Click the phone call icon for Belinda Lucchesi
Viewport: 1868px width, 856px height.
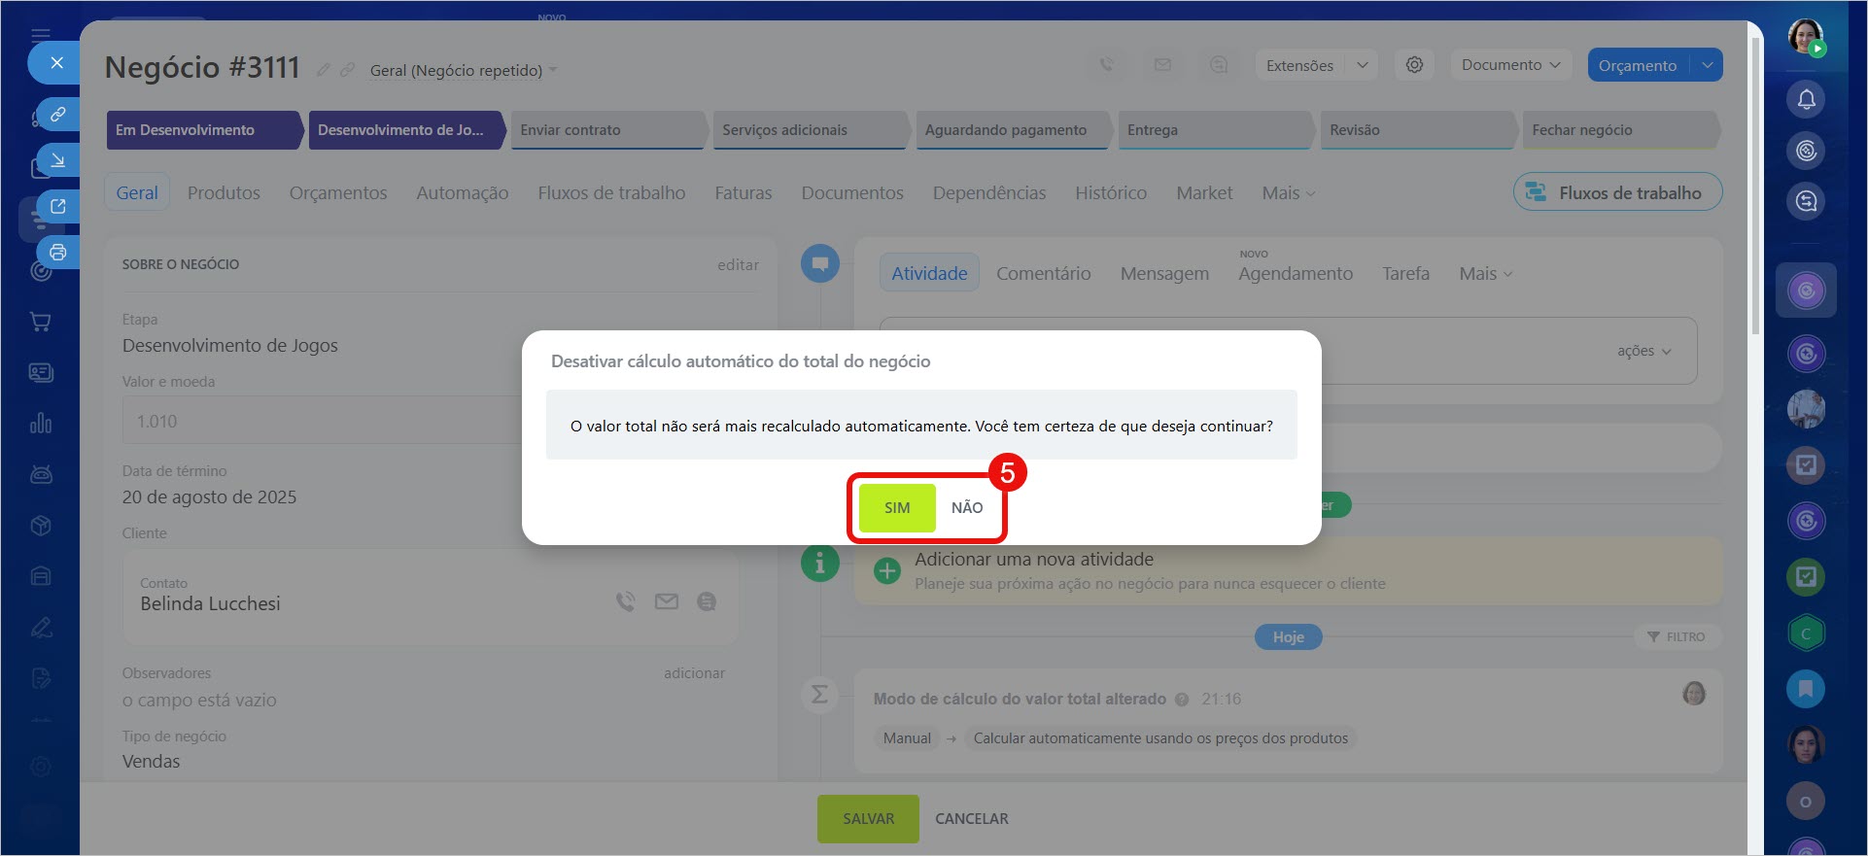click(625, 602)
